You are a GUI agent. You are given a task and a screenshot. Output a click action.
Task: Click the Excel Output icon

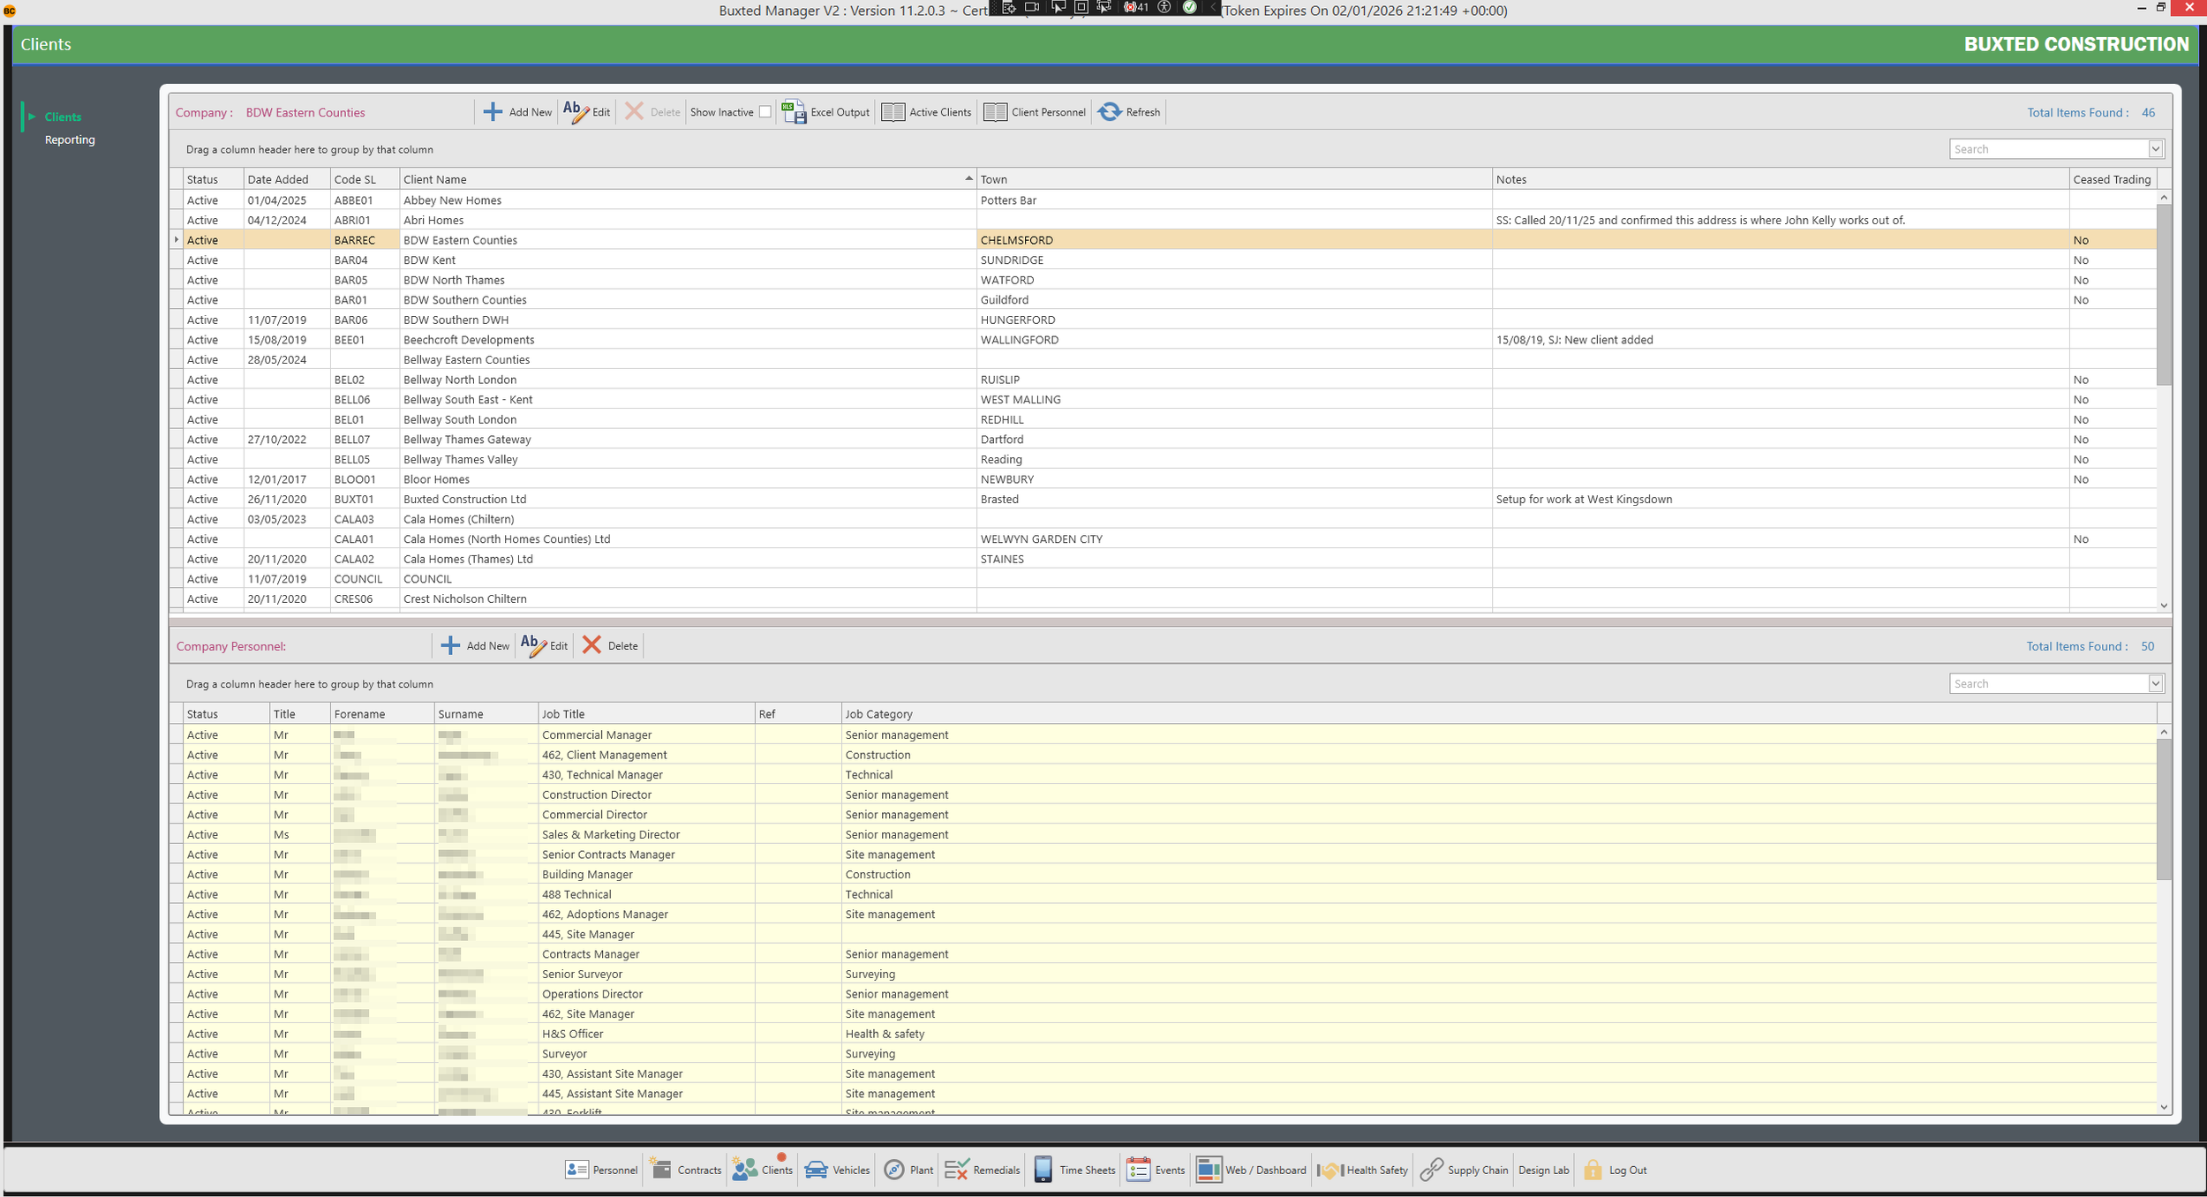(x=794, y=112)
